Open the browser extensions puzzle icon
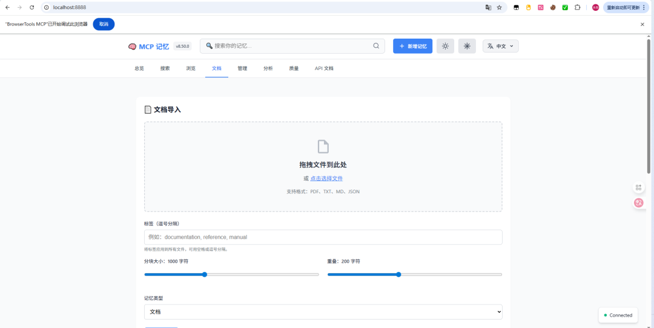The image size is (654, 328). [577, 7]
